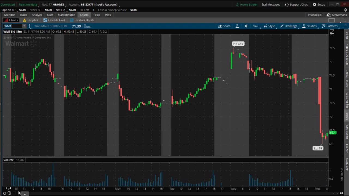Switch to the MarketWatch main tab

67,15
